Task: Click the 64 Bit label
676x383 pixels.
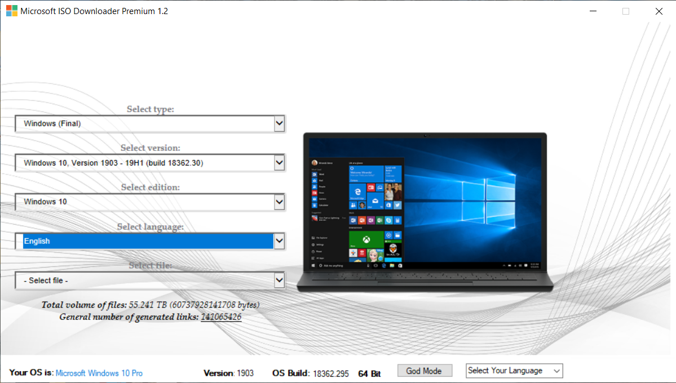Action: pos(369,374)
